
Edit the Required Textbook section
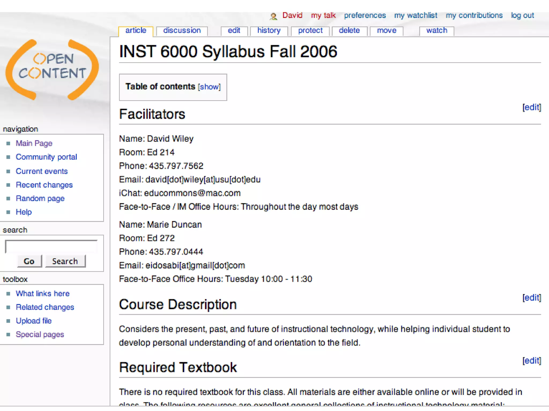tap(532, 360)
